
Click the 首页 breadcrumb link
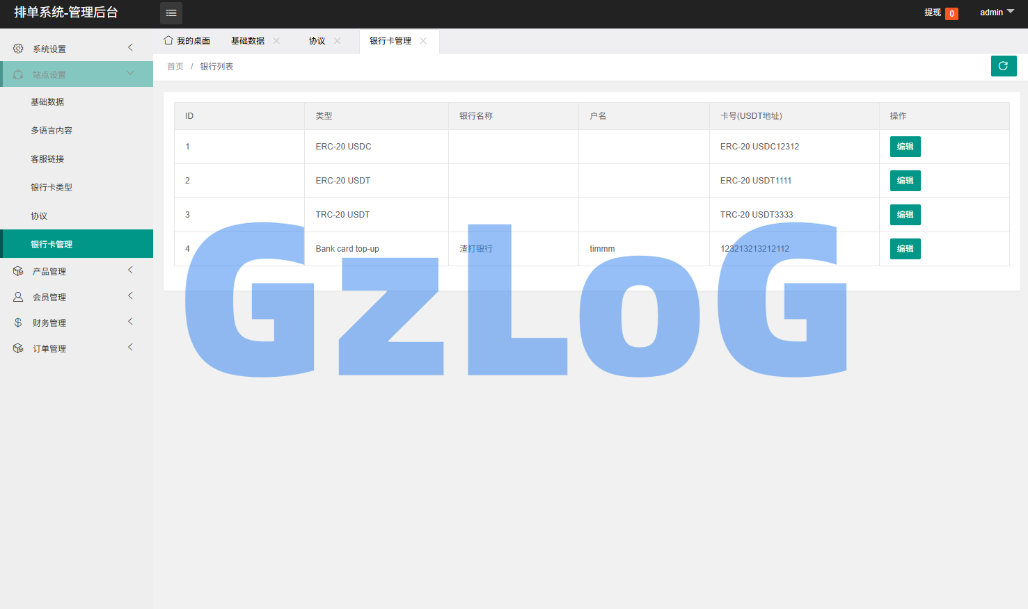tap(175, 67)
